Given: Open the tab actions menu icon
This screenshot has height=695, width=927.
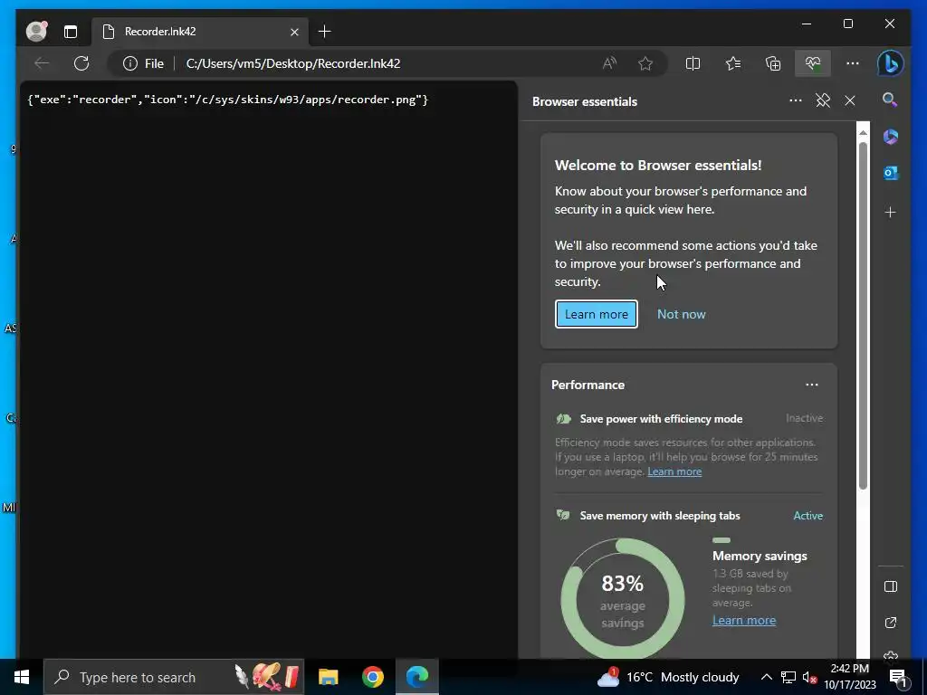Looking at the screenshot, I should (71, 32).
